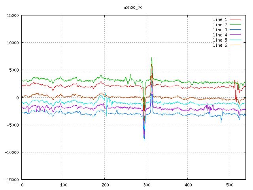Click the -5000 y-axis tick label

12,125
